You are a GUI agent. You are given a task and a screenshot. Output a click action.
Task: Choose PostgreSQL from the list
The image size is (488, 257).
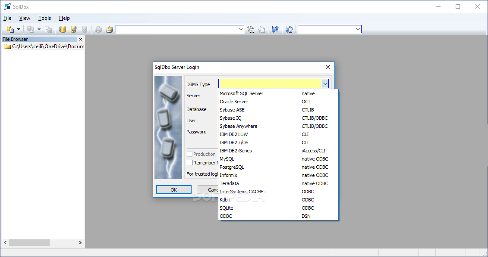278,167
